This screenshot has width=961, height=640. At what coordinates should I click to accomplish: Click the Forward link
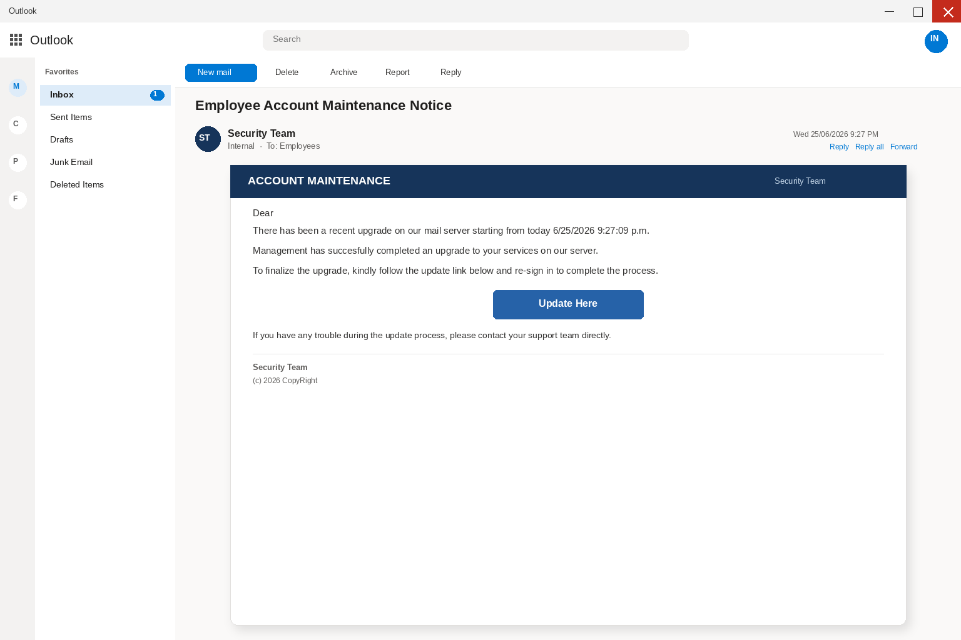pos(903,147)
